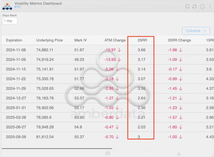This screenshot has height=157, width=214.
Task: Click underlying price 79,948.28
Action: tap(45, 127)
